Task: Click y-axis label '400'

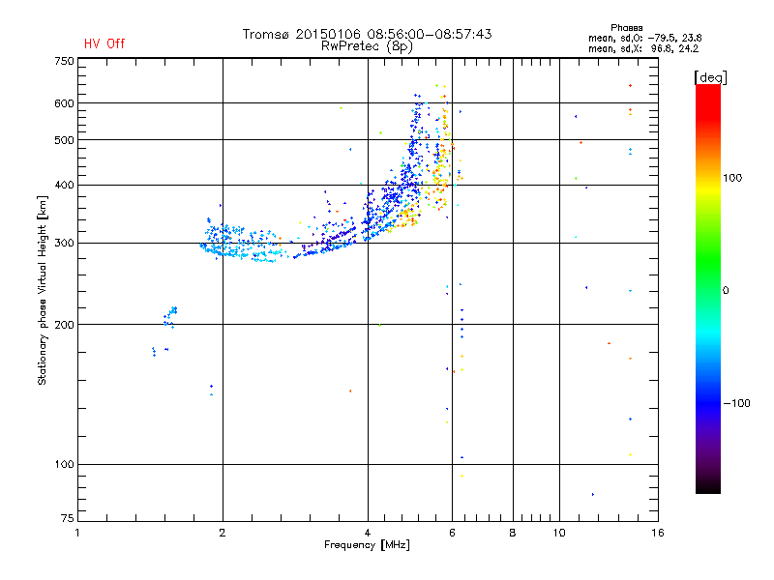Action: pos(64,185)
